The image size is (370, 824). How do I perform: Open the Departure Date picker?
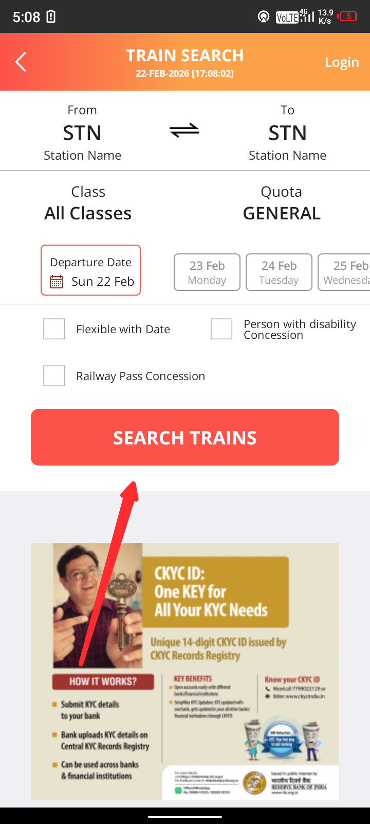click(x=91, y=270)
